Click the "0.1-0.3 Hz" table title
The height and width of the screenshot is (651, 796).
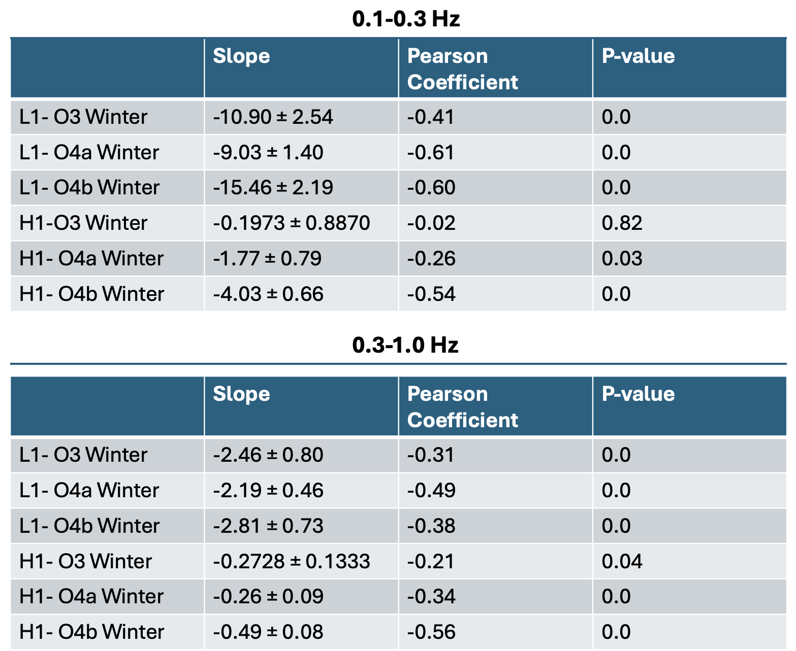pyautogui.click(x=406, y=19)
